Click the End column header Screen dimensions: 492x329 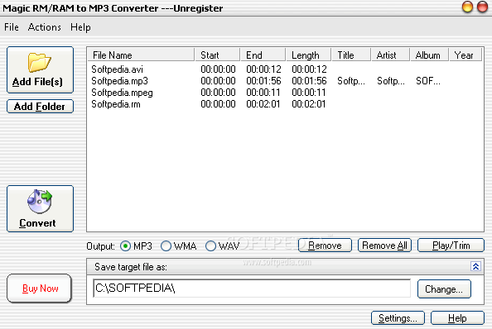click(x=263, y=55)
